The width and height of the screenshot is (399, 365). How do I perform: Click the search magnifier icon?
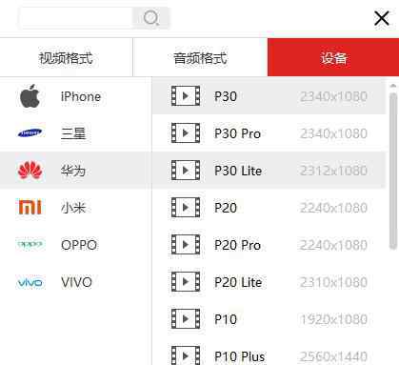150,18
